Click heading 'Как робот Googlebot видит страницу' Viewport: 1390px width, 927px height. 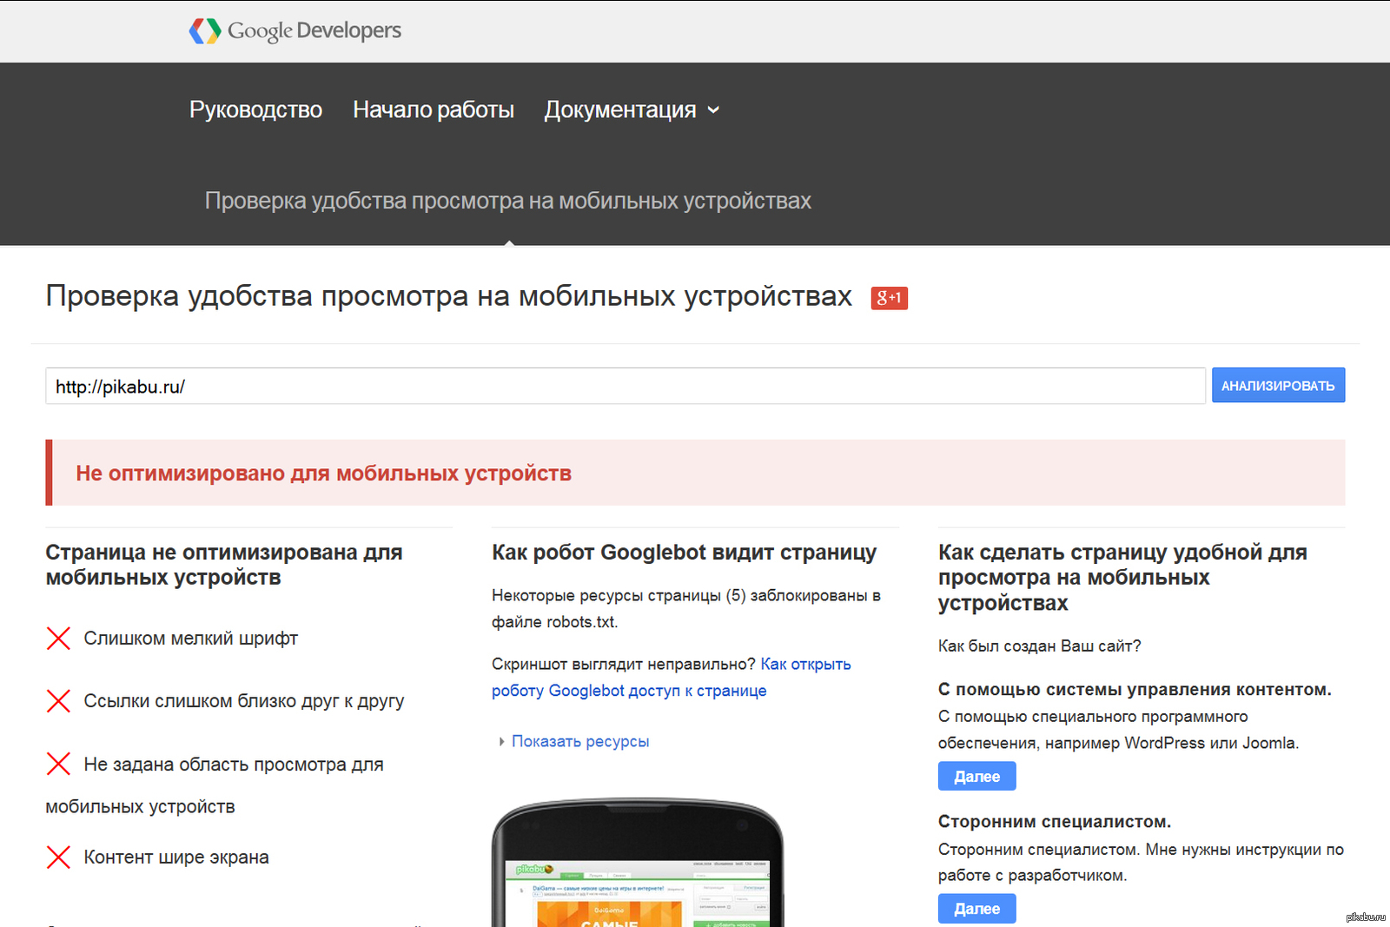point(685,553)
